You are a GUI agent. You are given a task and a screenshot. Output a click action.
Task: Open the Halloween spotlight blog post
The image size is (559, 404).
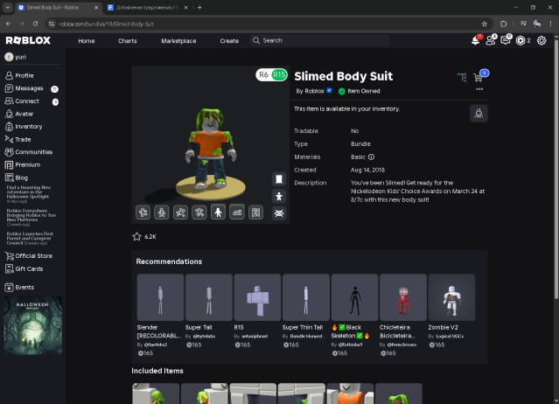tap(31, 192)
